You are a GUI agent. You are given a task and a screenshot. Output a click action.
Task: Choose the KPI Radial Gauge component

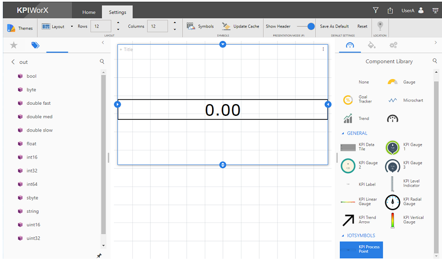tap(393, 202)
